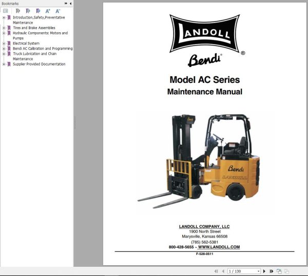Click the greyed next view icon
Image resolution: width=308 pixels, height=276 pixels.
(286, 271)
